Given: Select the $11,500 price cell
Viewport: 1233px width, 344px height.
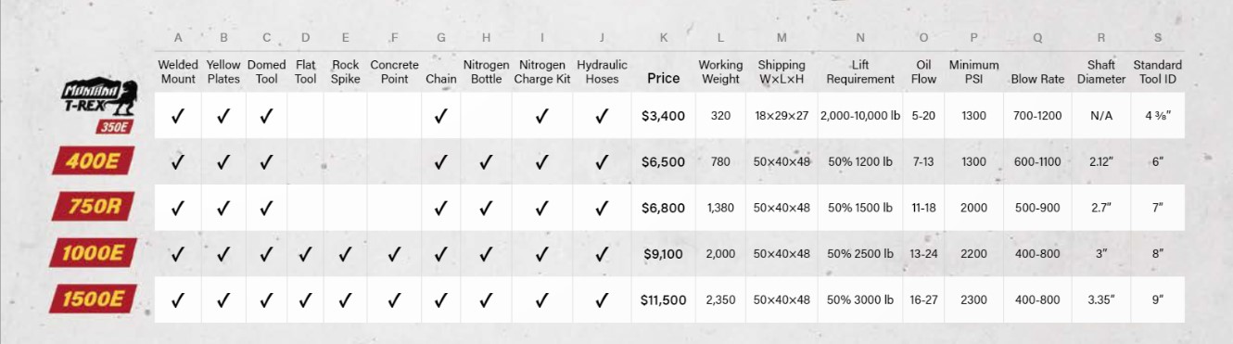Looking at the screenshot, I should click(663, 299).
